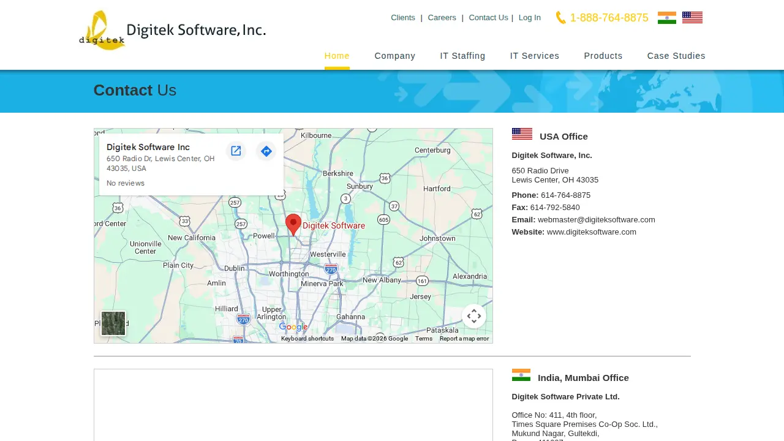Click the Contact Us page heading
The height and width of the screenshot is (441, 784).
coord(135,90)
